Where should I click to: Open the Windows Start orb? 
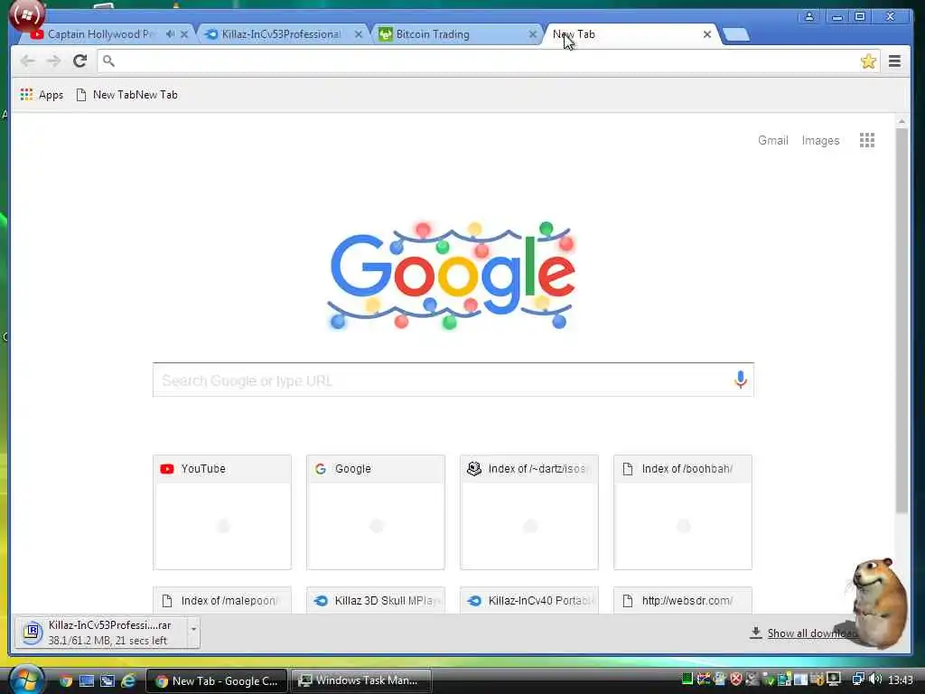26,680
